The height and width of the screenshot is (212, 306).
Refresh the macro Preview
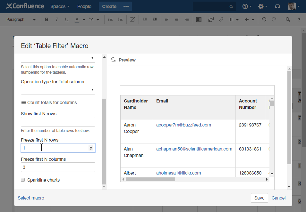(113, 60)
